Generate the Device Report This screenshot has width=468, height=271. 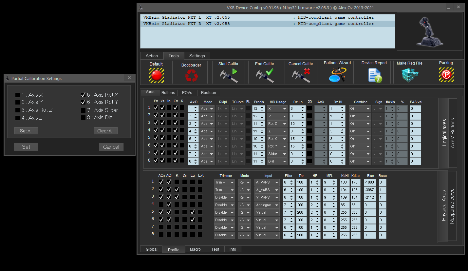click(x=374, y=75)
